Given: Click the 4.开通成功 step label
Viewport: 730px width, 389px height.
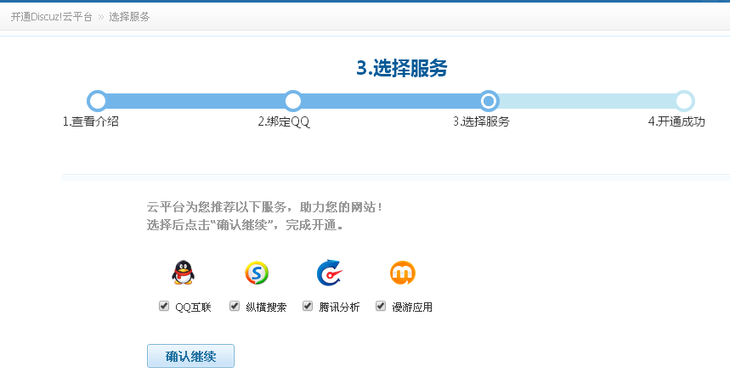Looking at the screenshot, I should (676, 122).
